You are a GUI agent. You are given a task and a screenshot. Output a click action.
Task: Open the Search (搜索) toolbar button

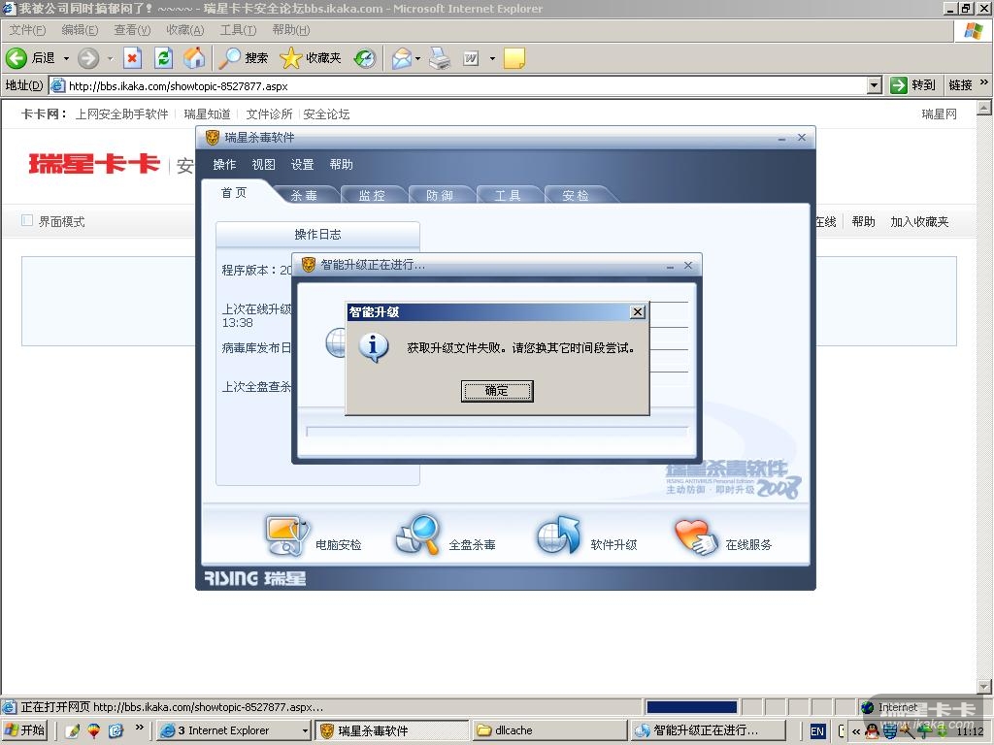click(244, 58)
